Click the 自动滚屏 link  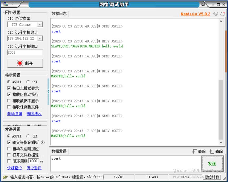click(x=15, y=114)
